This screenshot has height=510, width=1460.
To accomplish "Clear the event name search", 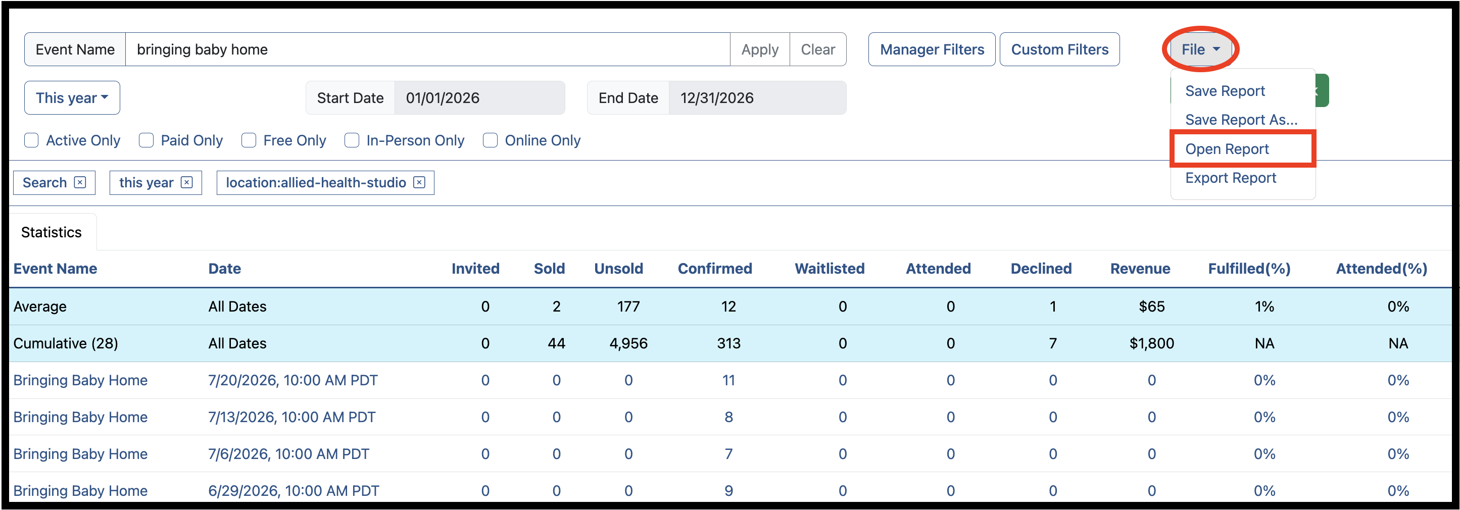I will tap(818, 49).
